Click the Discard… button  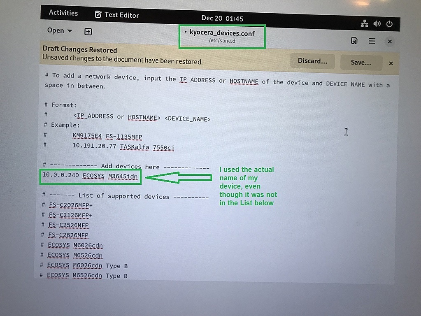pos(312,61)
